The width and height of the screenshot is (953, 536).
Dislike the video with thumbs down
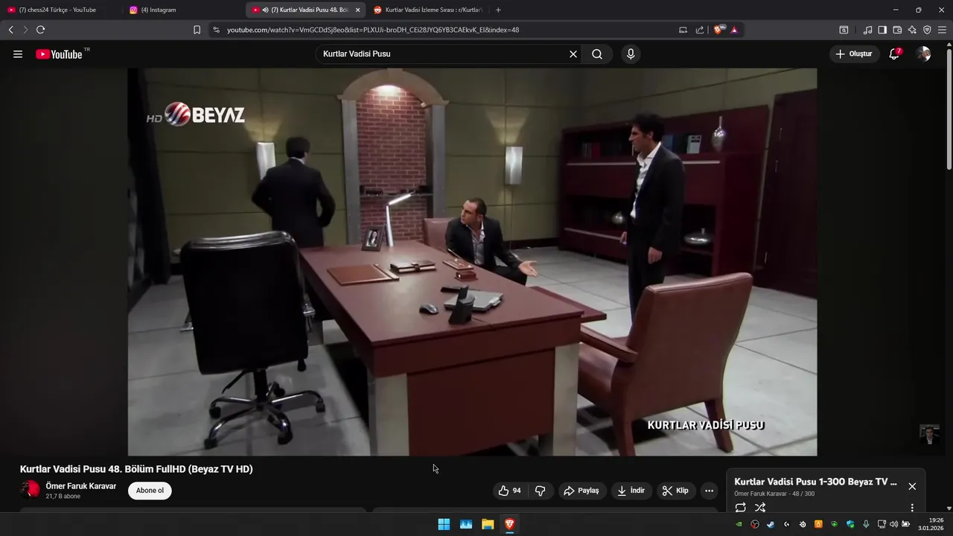click(x=541, y=491)
